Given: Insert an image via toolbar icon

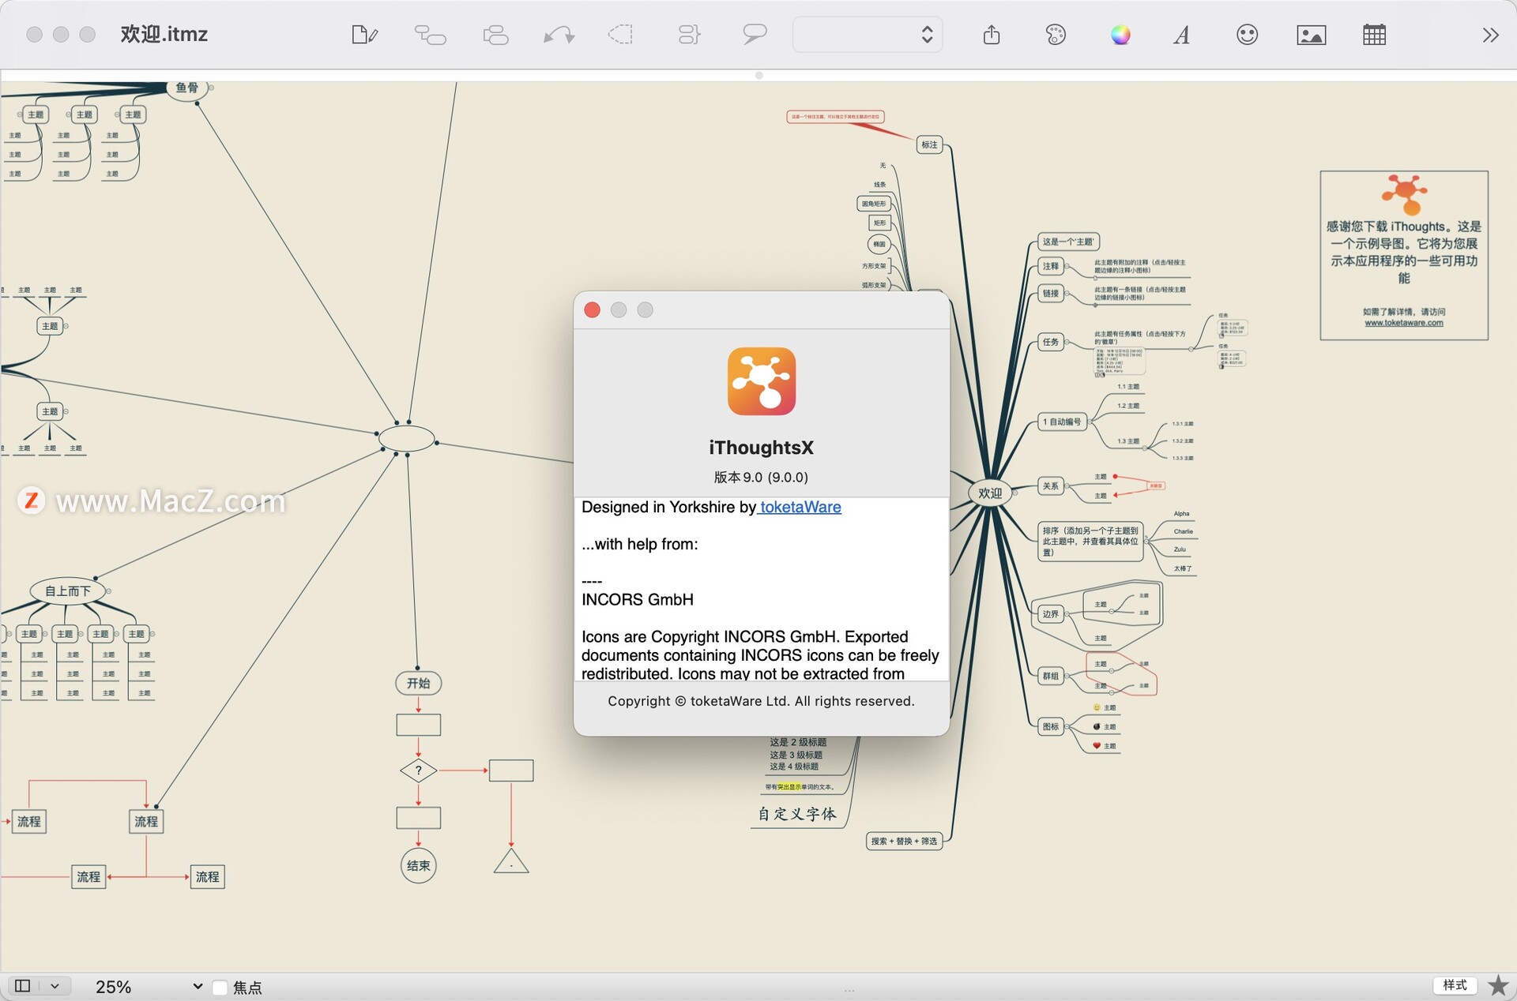Looking at the screenshot, I should pyautogui.click(x=1312, y=35).
